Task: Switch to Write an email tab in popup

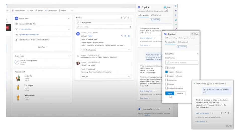Action: [183, 42]
